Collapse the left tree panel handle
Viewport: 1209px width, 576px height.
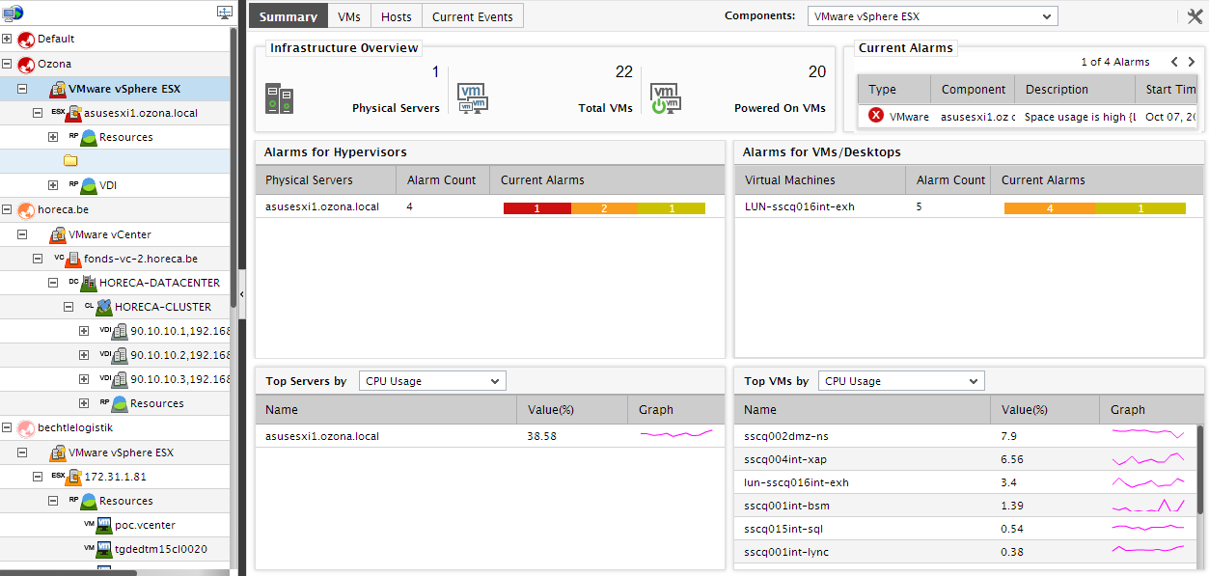(241, 292)
